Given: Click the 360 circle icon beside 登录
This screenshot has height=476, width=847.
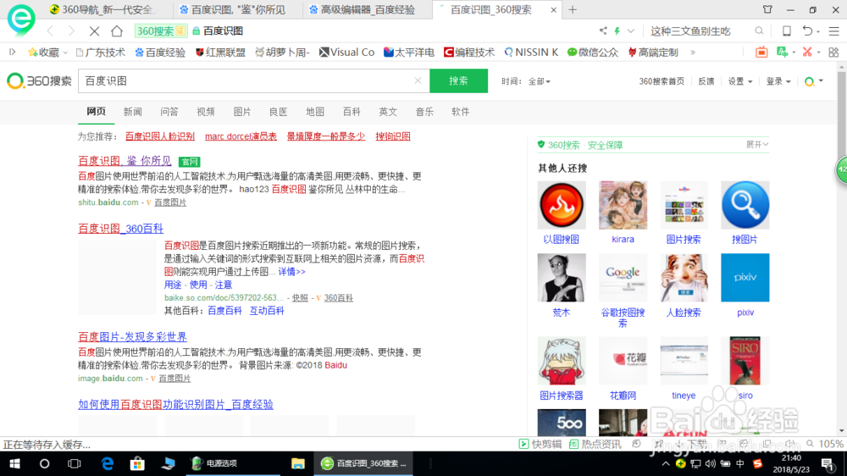Looking at the screenshot, I should pyautogui.click(x=809, y=81).
